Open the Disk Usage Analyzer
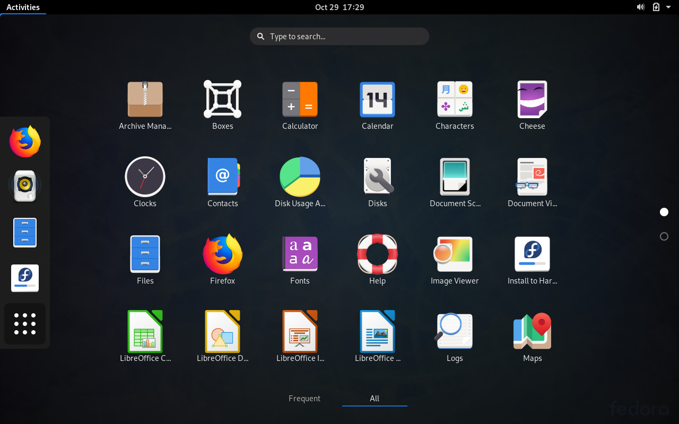Screen dimensions: 679x424 pos(300,176)
